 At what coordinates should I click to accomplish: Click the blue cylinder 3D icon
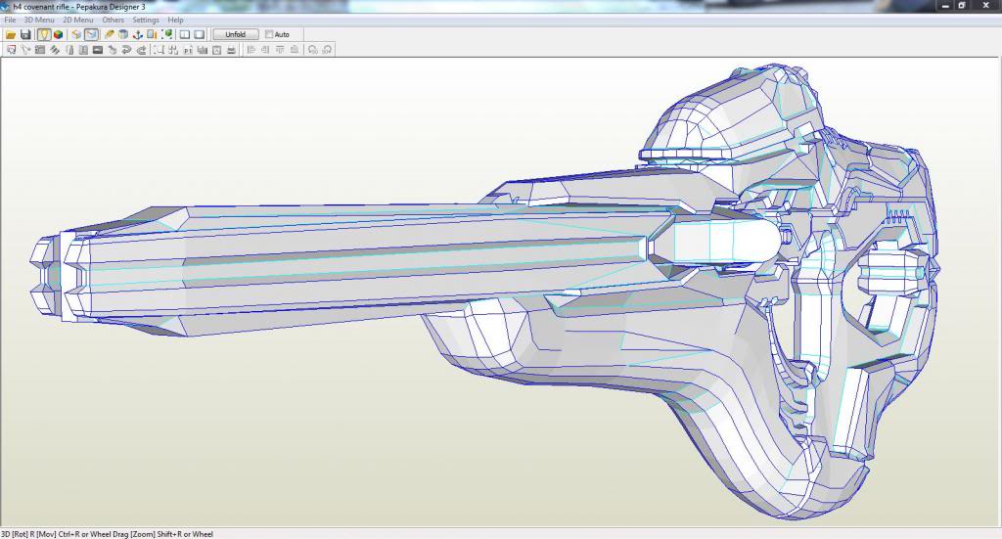pyautogui.click(x=123, y=34)
